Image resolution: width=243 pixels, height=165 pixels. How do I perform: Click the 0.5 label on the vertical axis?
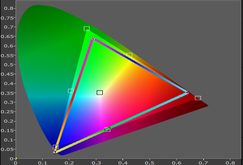(x=9, y=65)
